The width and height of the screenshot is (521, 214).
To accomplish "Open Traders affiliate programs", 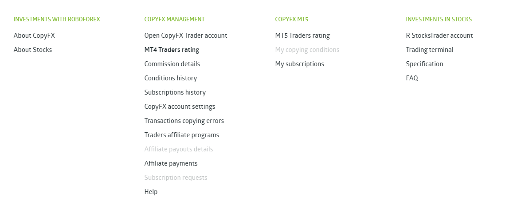I will coord(181,135).
